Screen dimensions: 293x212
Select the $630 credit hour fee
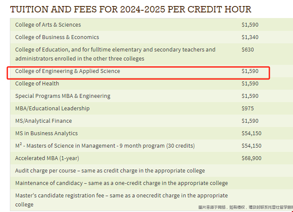(247, 50)
